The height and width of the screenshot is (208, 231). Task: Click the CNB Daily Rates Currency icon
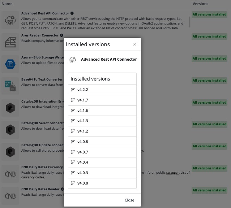(x=10, y=174)
